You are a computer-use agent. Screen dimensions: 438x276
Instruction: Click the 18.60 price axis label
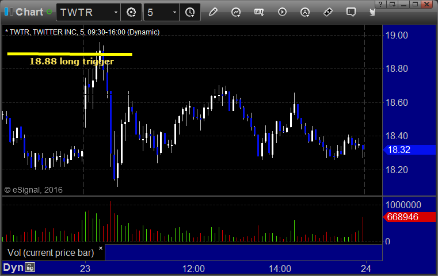[397, 103]
